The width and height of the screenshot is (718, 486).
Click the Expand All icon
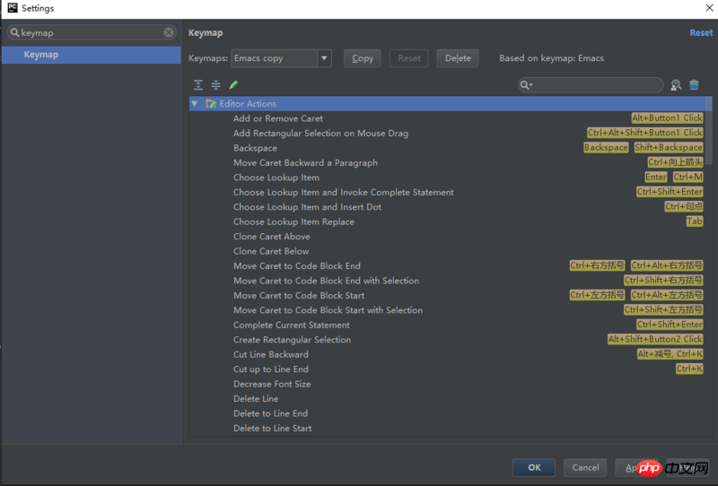198,84
